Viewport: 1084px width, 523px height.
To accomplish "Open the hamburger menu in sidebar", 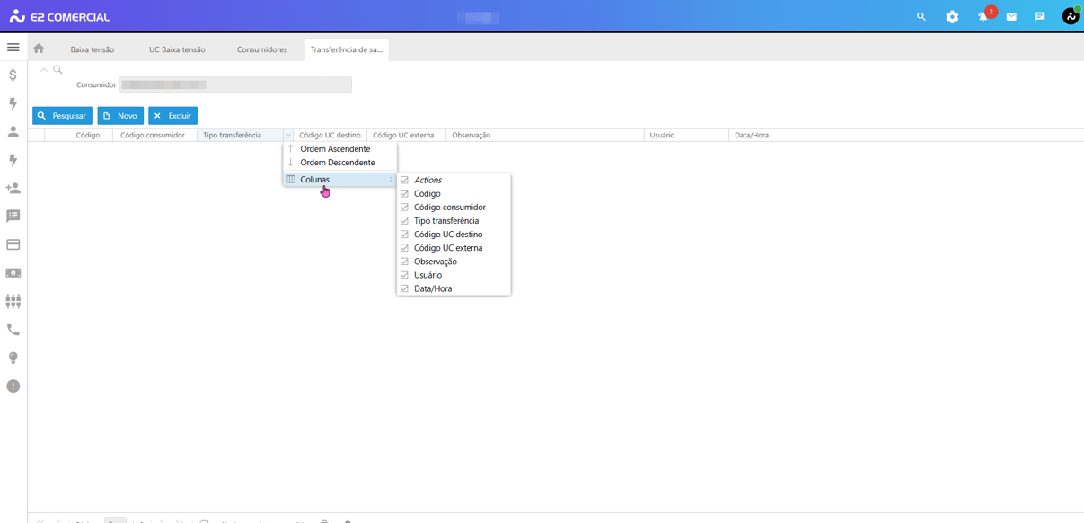I will [x=13, y=48].
